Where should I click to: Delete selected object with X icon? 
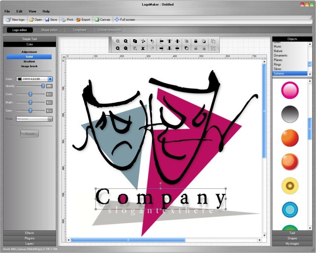pos(143,48)
